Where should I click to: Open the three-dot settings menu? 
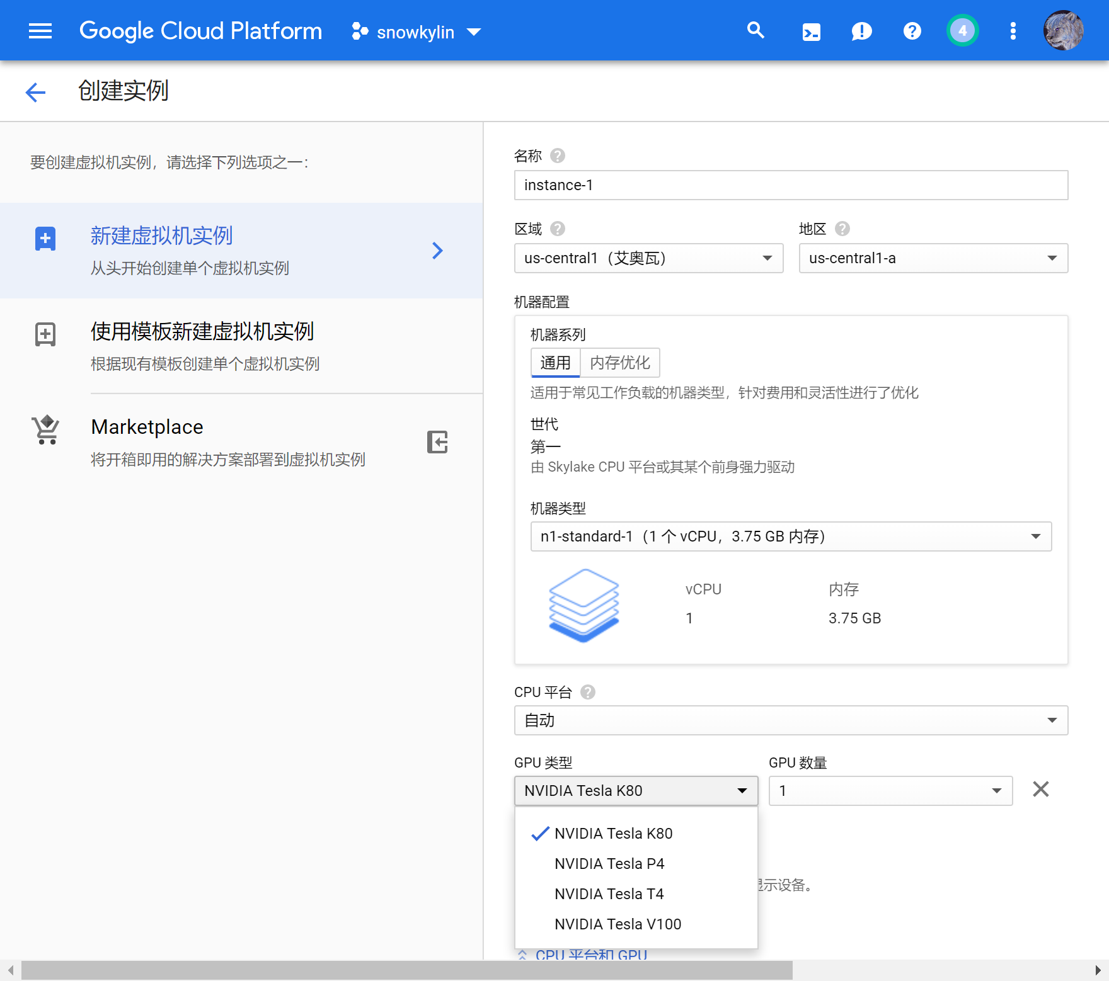(1013, 31)
